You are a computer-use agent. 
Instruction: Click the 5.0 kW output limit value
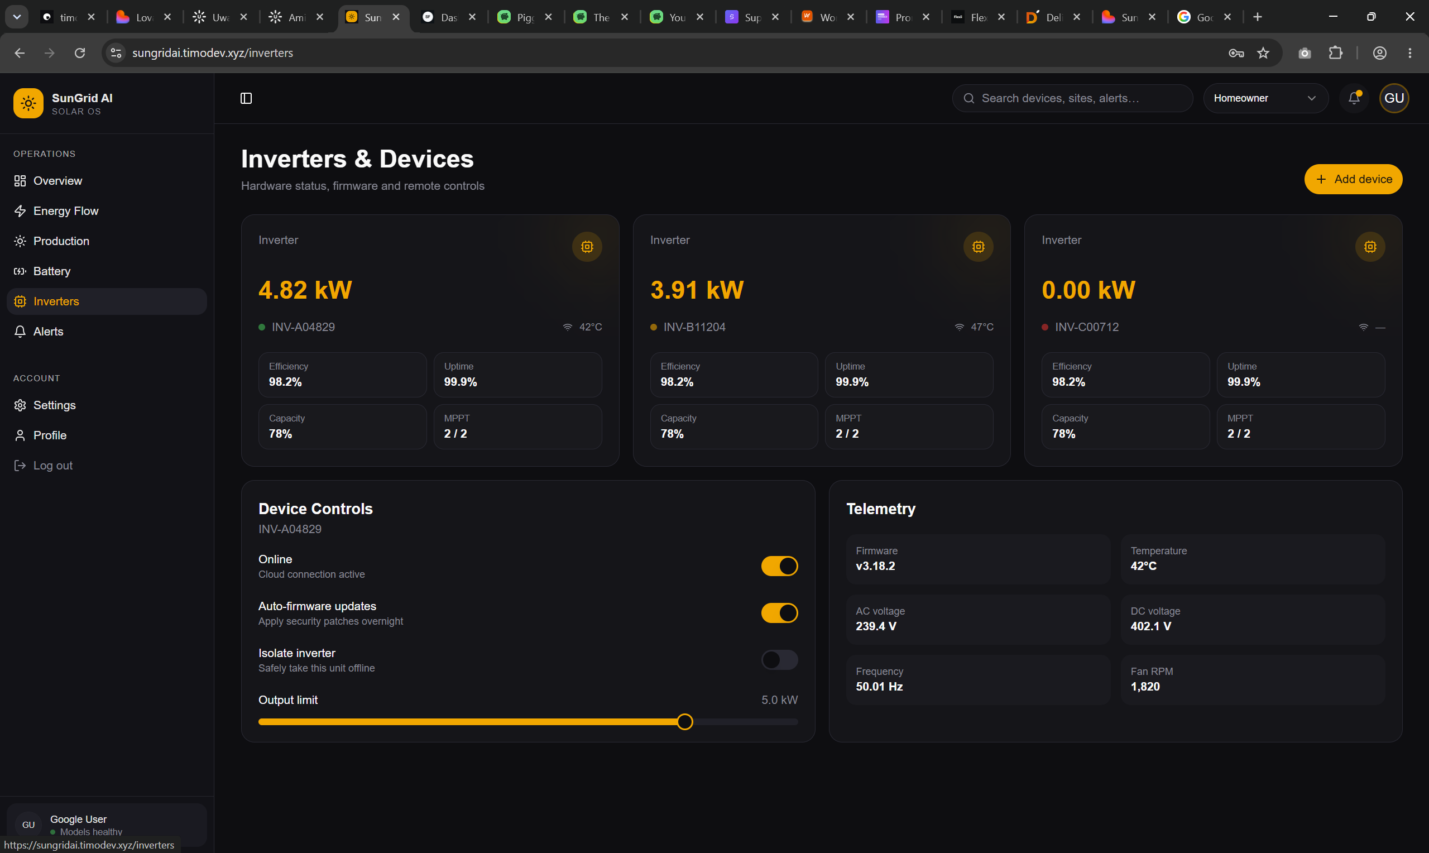pos(779,700)
